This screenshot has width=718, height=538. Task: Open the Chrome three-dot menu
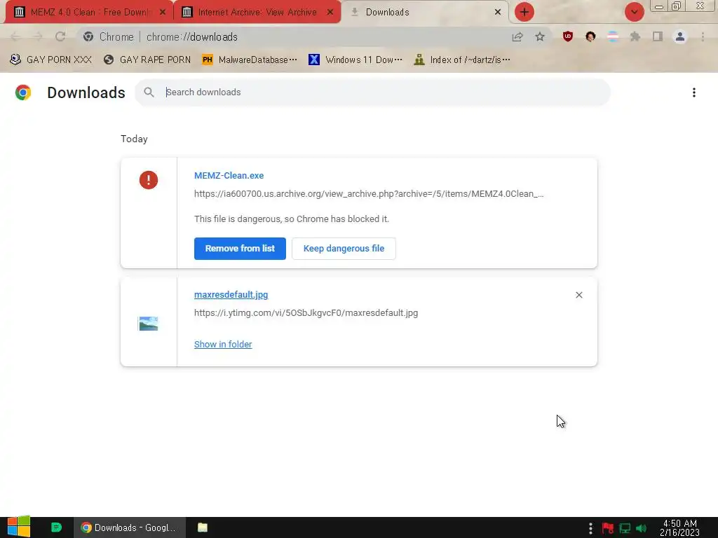coord(703,36)
